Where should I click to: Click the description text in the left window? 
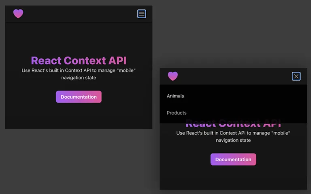(79, 74)
